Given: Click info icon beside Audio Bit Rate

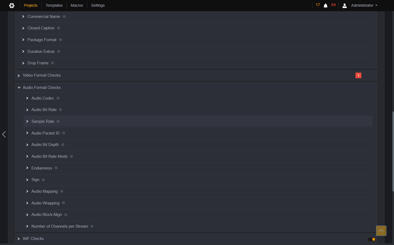Looking at the screenshot, I should coord(60,110).
